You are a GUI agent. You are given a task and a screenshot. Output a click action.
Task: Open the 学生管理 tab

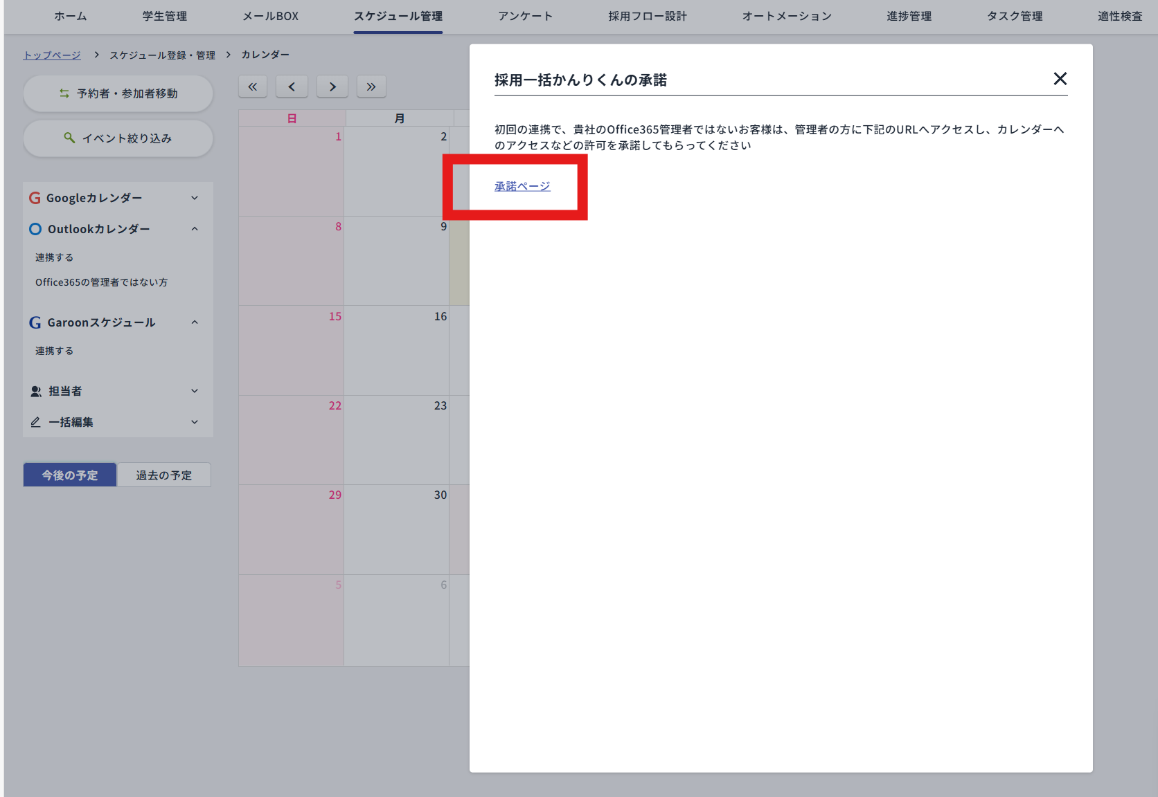[x=163, y=16]
